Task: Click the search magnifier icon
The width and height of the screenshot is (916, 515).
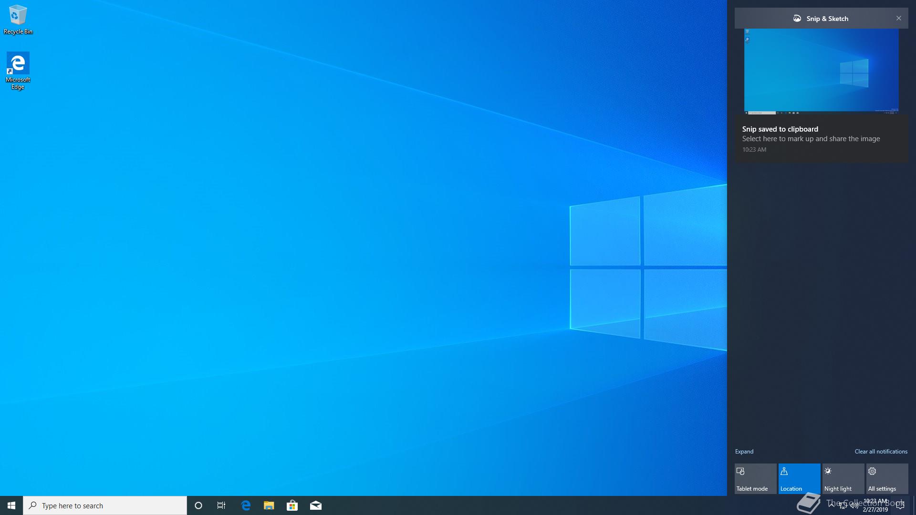Action: 33,505
